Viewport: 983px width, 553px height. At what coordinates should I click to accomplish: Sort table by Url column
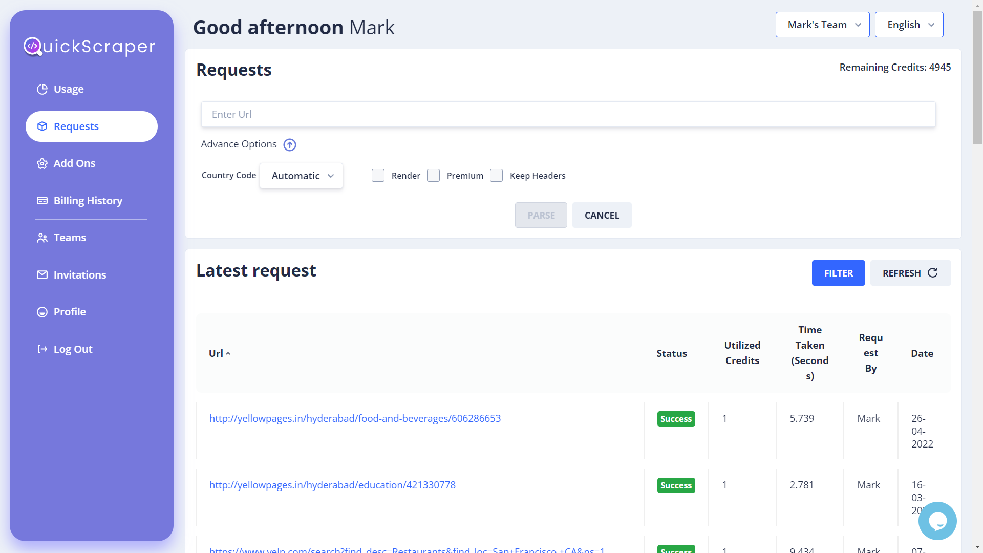[220, 353]
